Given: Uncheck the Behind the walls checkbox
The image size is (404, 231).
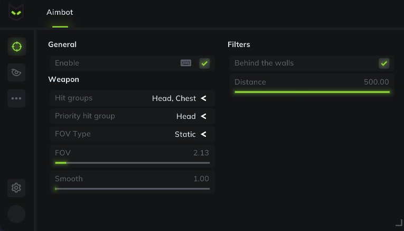Looking at the screenshot, I should click(x=384, y=63).
